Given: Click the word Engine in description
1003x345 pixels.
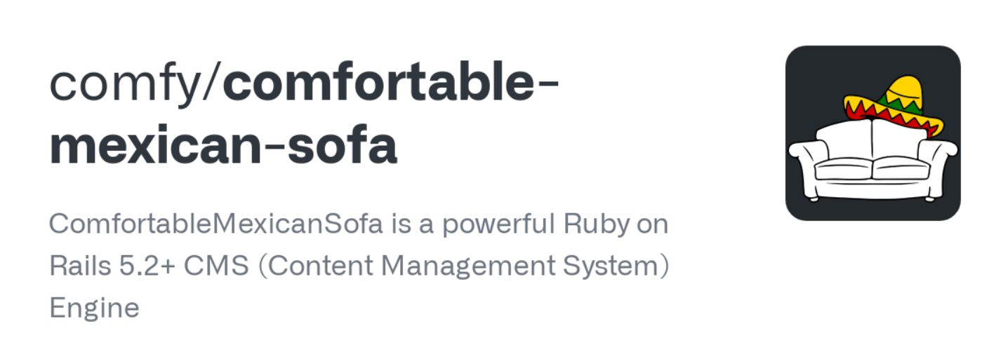Looking at the screenshot, I should coord(94,309).
